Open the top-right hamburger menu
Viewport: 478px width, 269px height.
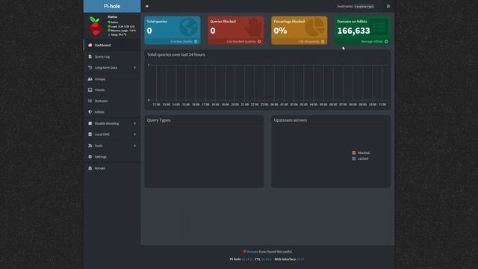(388, 6)
